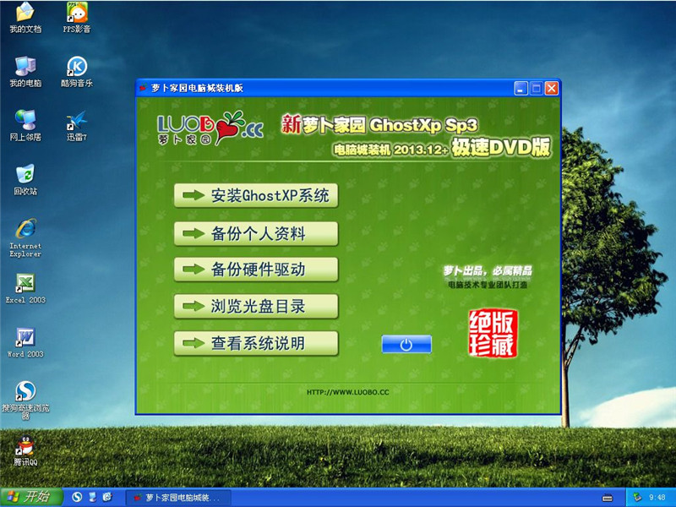Image resolution: width=676 pixels, height=507 pixels.
Task: Choose the 备份硬件驱动 button
Action: click(256, 270)
